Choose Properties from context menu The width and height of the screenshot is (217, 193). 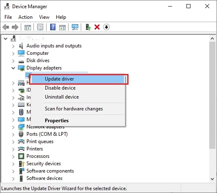77,121
